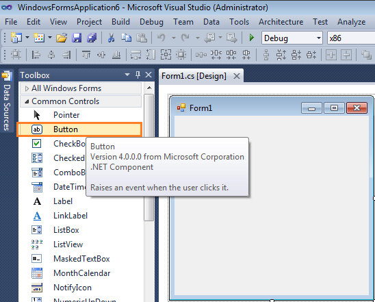
Task: Select the ListBox control in Toolbox
Action: pyautogui.click(x=81, y=230)
